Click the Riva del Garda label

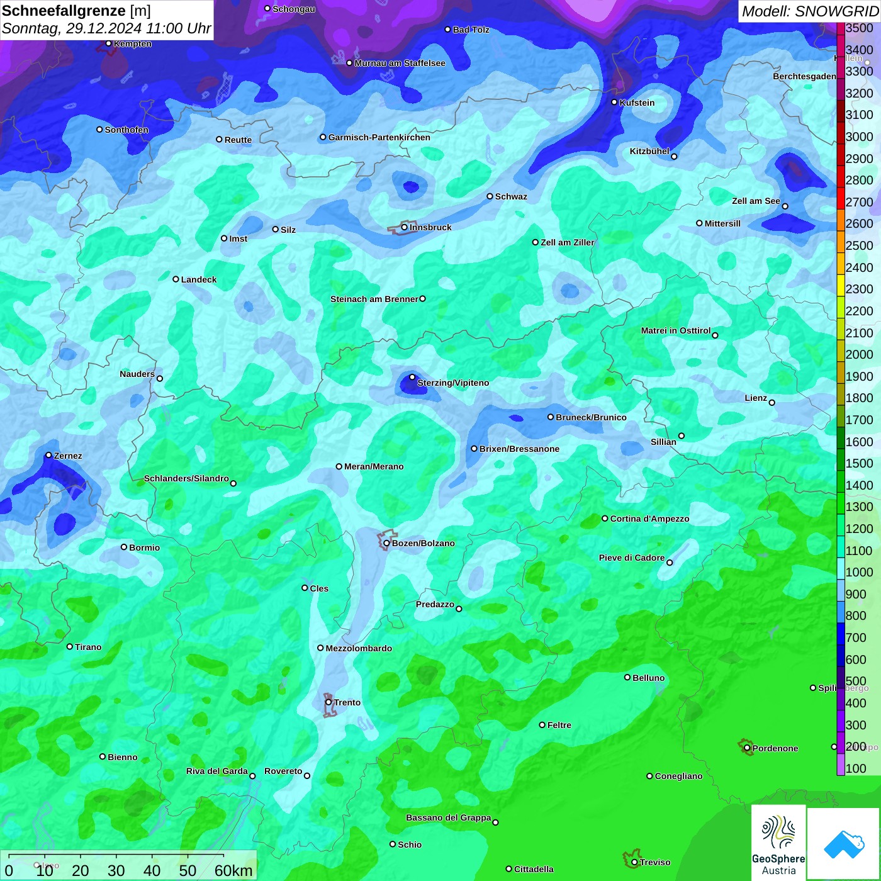(217, 771)
